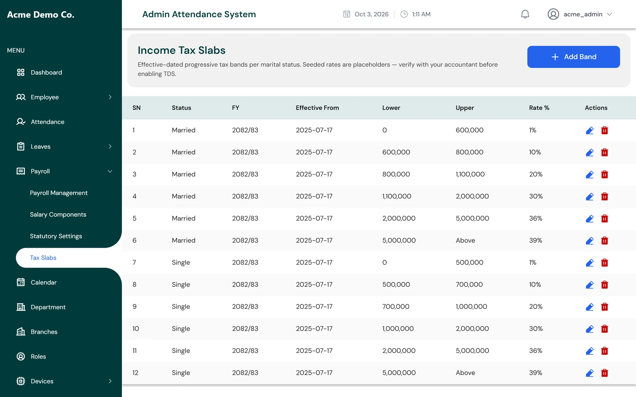Edit the Married 0 to 600,000 band
Viewport: 636px width, 397px height.
coord(590,130)
